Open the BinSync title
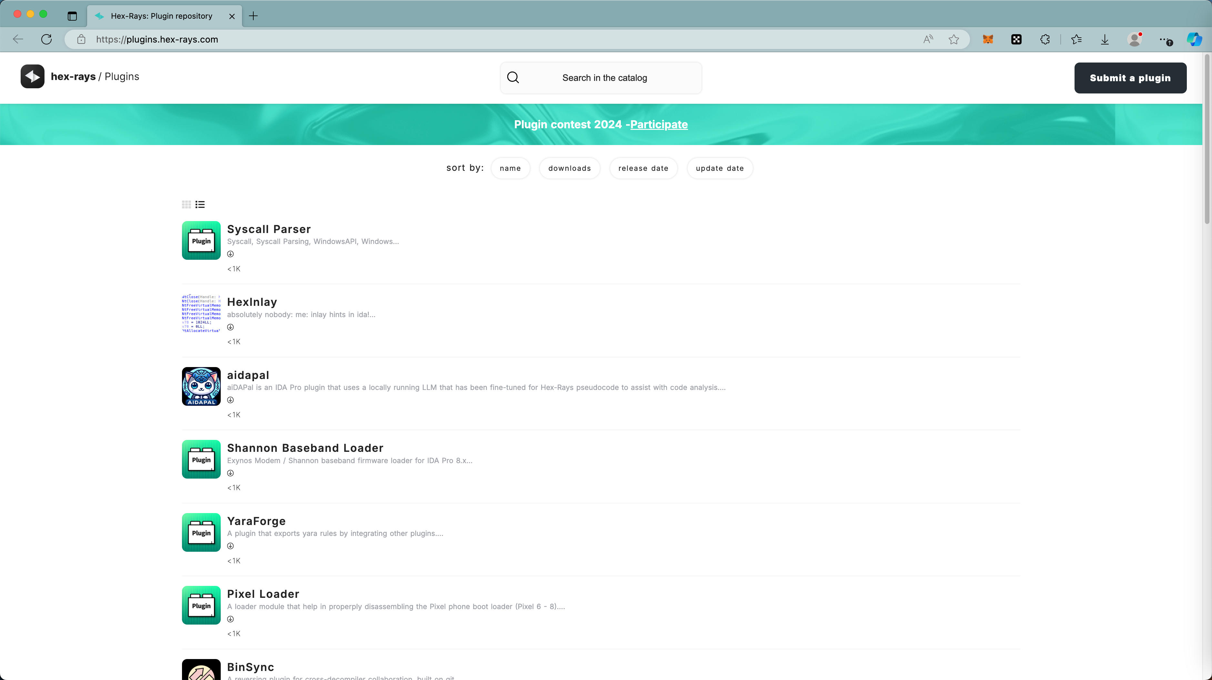 point(251,667)
